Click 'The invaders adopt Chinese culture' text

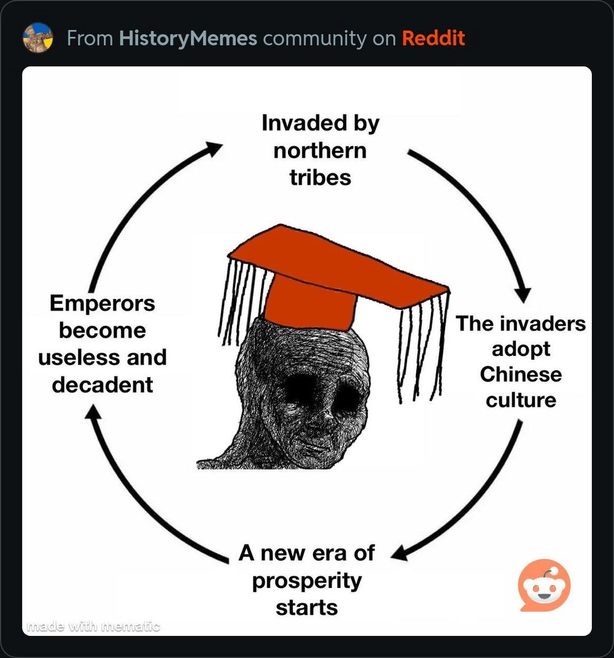pos(521,362)
